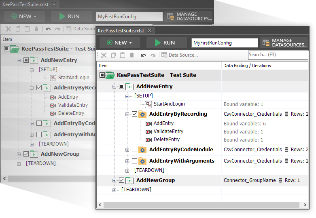Click DeleteEntry recording camera icon, front window
316x218 pixels.
point(148,140)
